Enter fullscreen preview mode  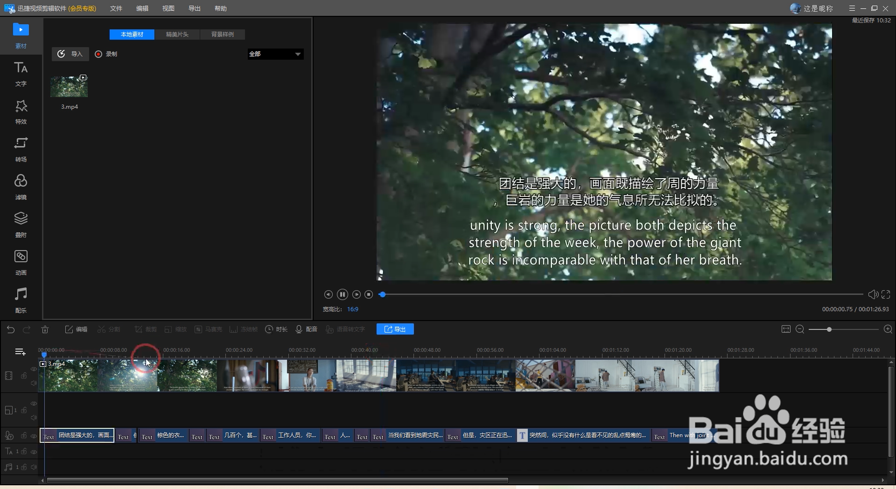click(886, 294)
